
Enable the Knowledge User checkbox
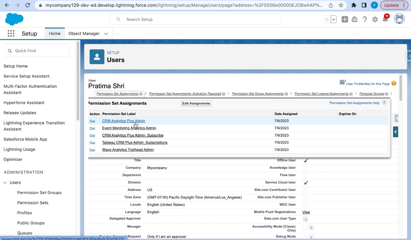pos(305,168)
